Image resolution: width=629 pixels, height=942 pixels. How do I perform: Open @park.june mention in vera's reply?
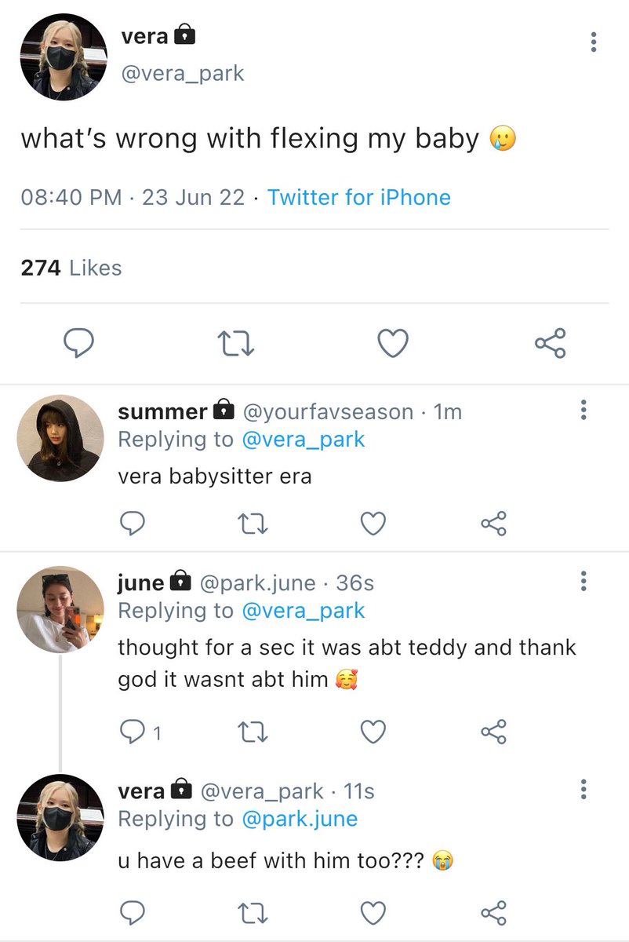pyautogui.click(x=300, y=819)
